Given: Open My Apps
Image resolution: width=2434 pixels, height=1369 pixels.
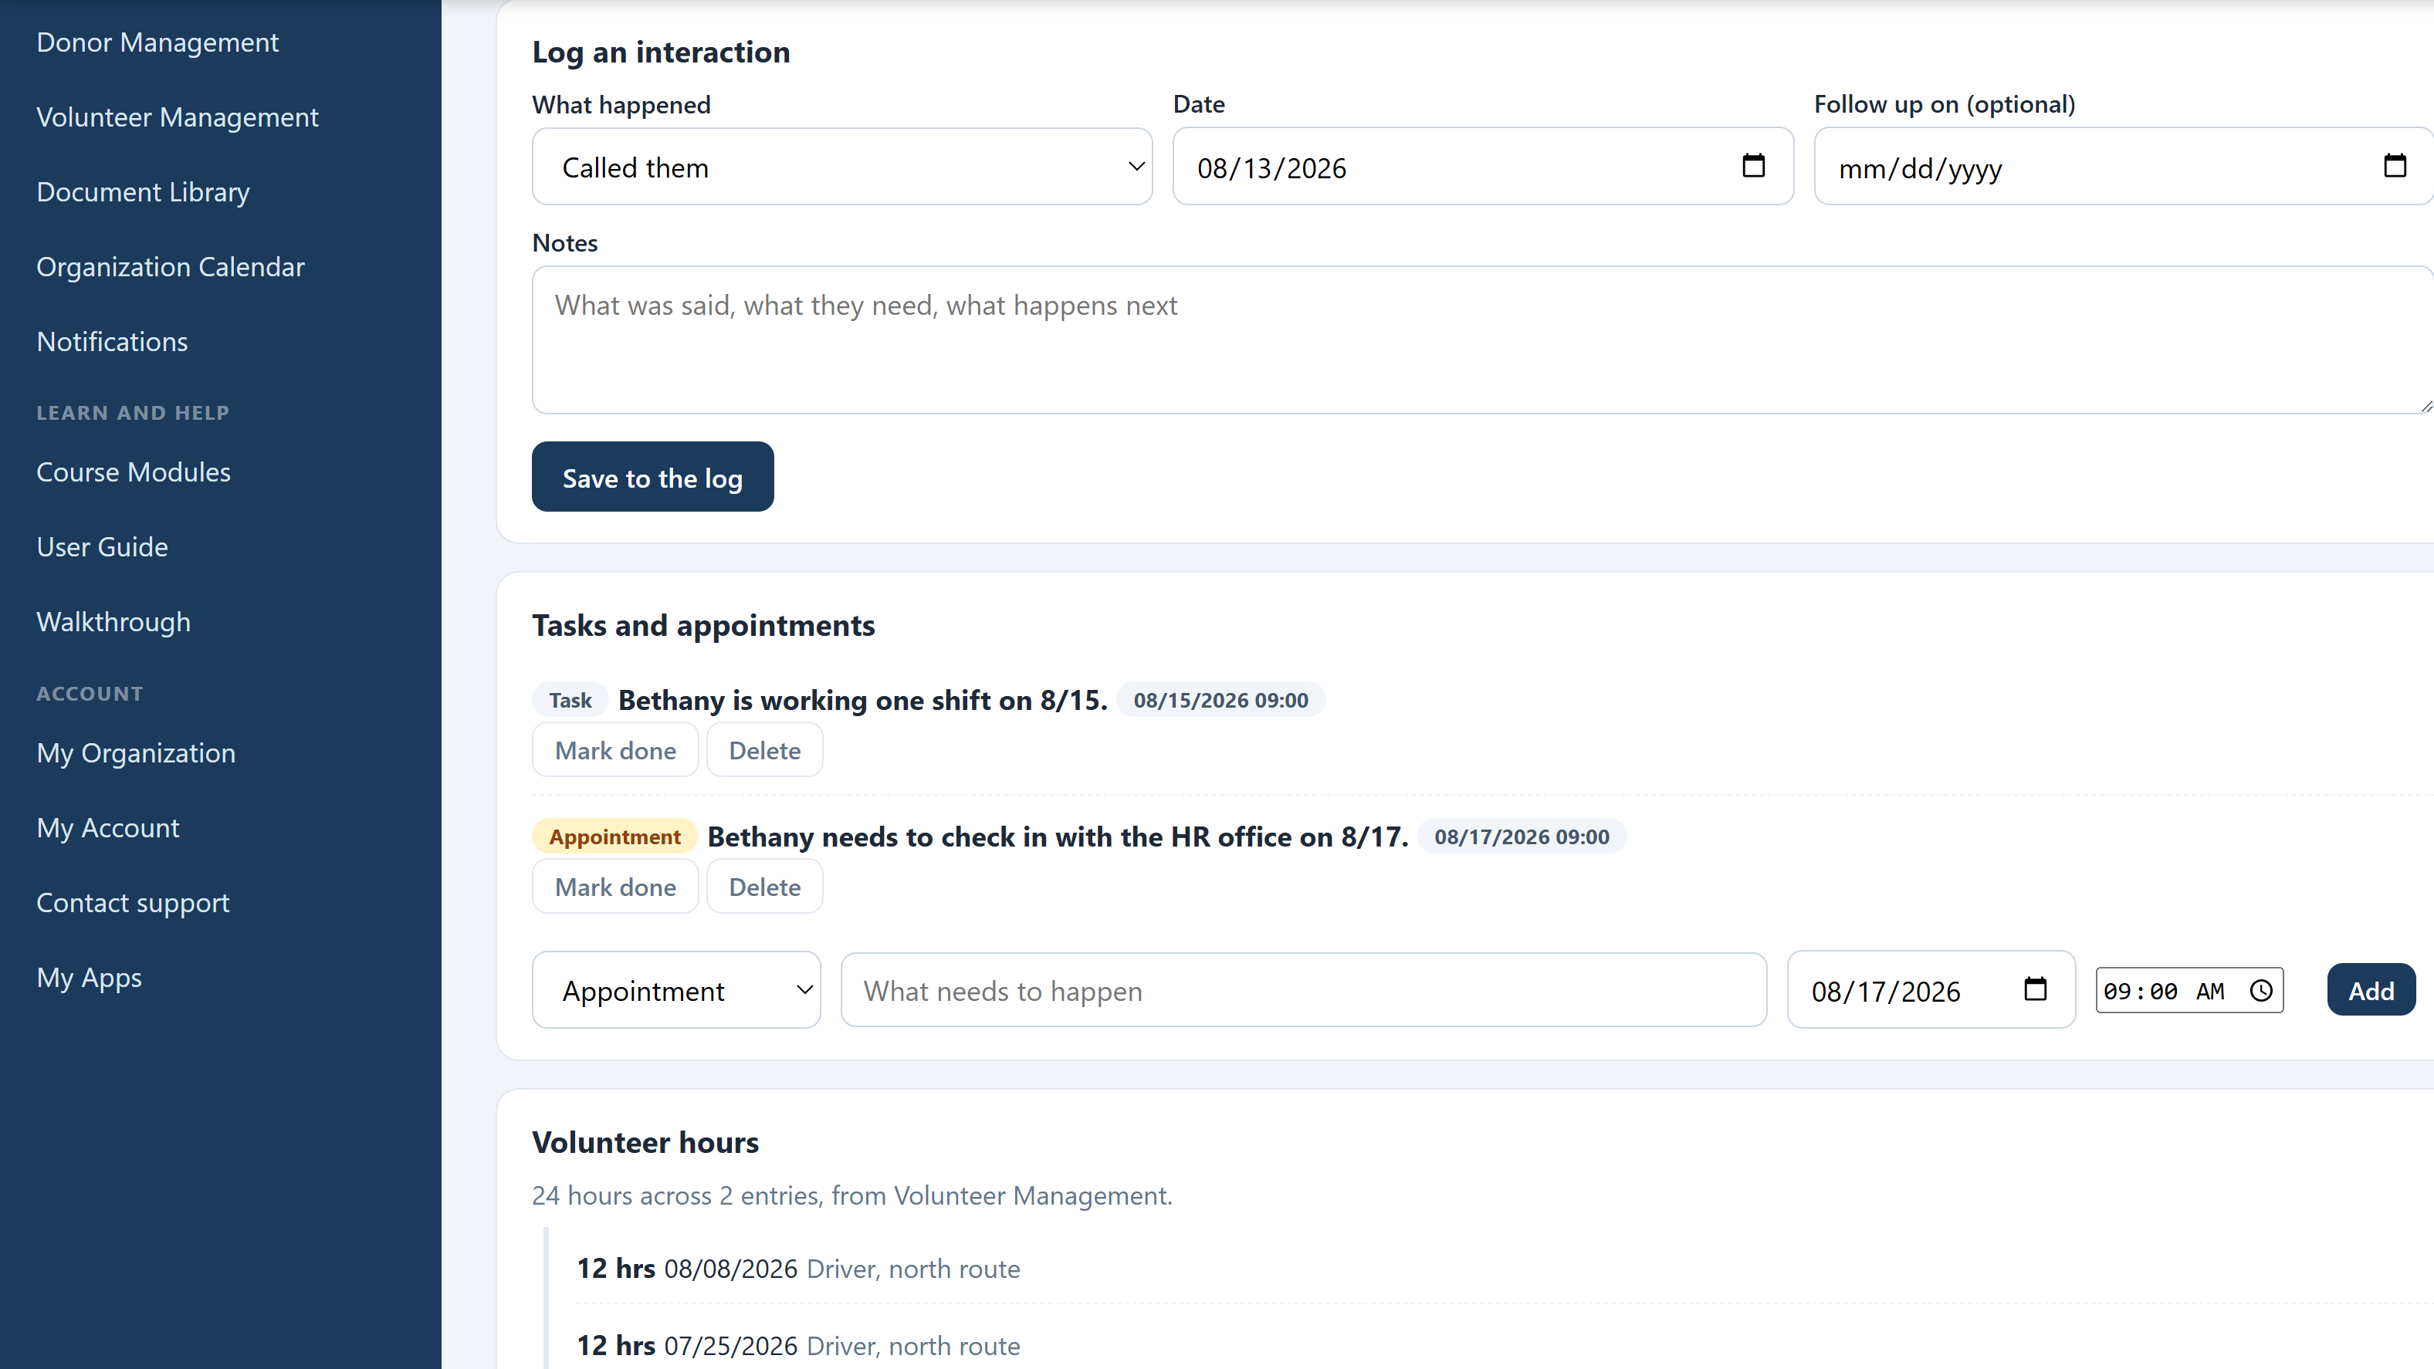Looking at the screenshot, I should click(90, 977).
